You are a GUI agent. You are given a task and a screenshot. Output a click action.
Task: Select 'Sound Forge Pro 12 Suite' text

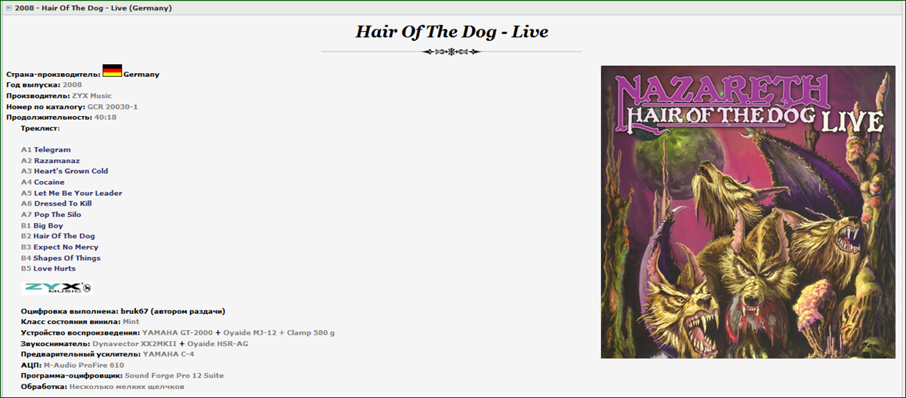coord(174,375)
